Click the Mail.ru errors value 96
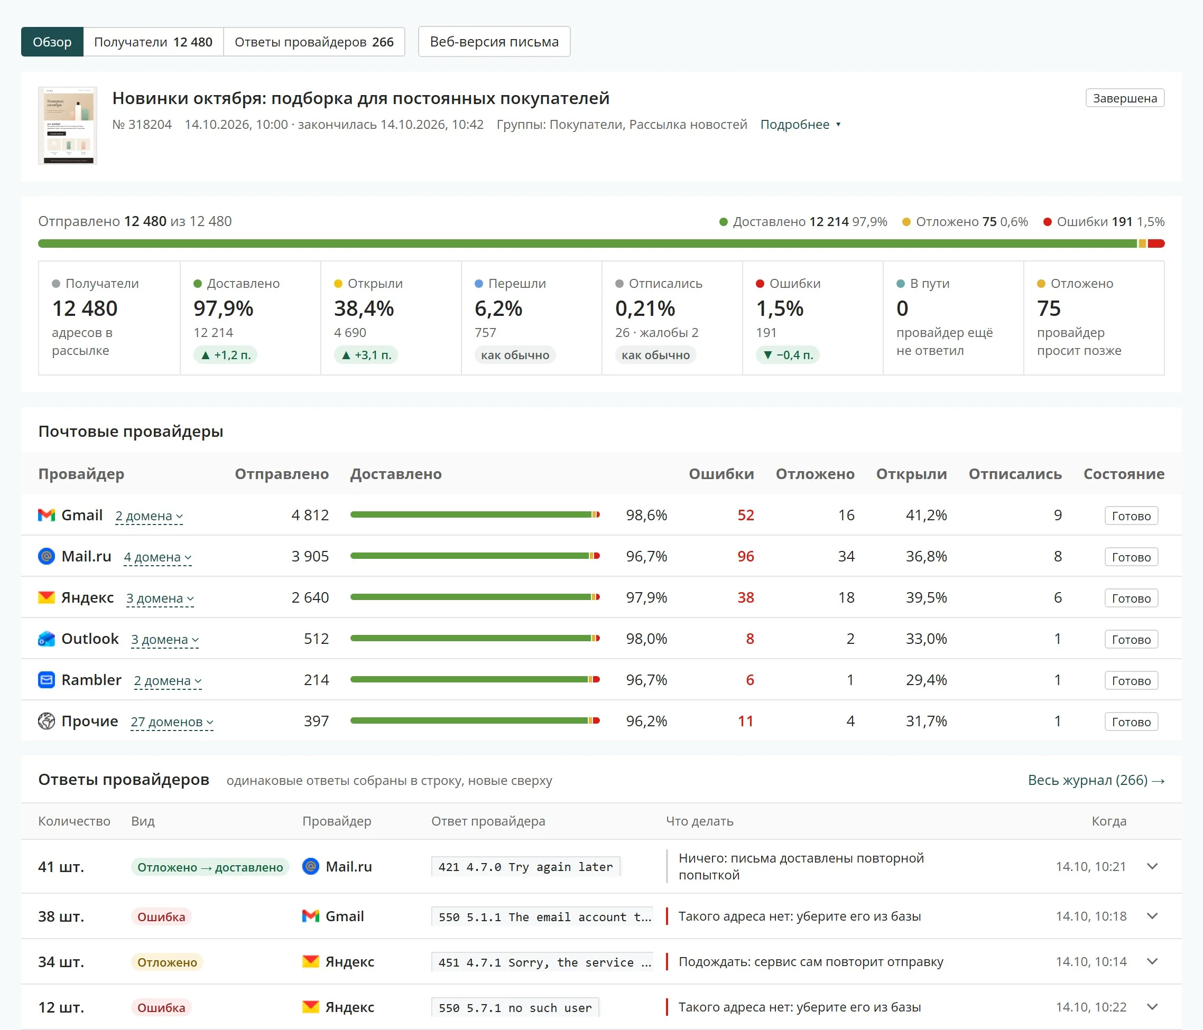Image resolution: width=1203 pixels, height=1030 pixels. [x=745, y=557]
